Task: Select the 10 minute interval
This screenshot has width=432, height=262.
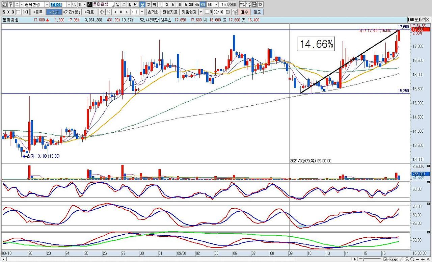Action: [x=179, y=4]
